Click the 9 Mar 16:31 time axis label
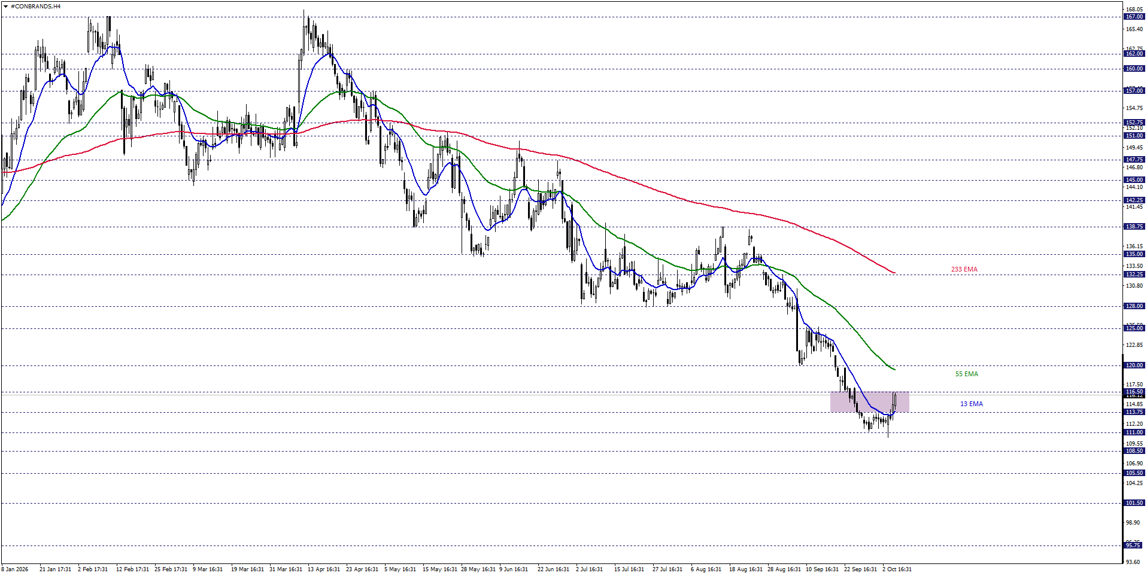 point(208,569)
